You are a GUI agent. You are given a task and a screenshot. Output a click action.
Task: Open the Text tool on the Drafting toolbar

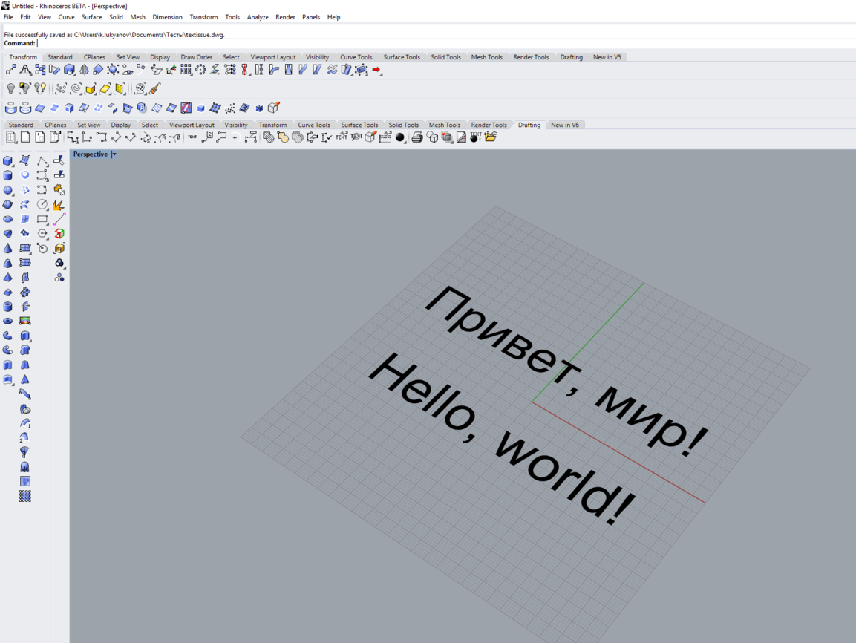coord(192,137)
